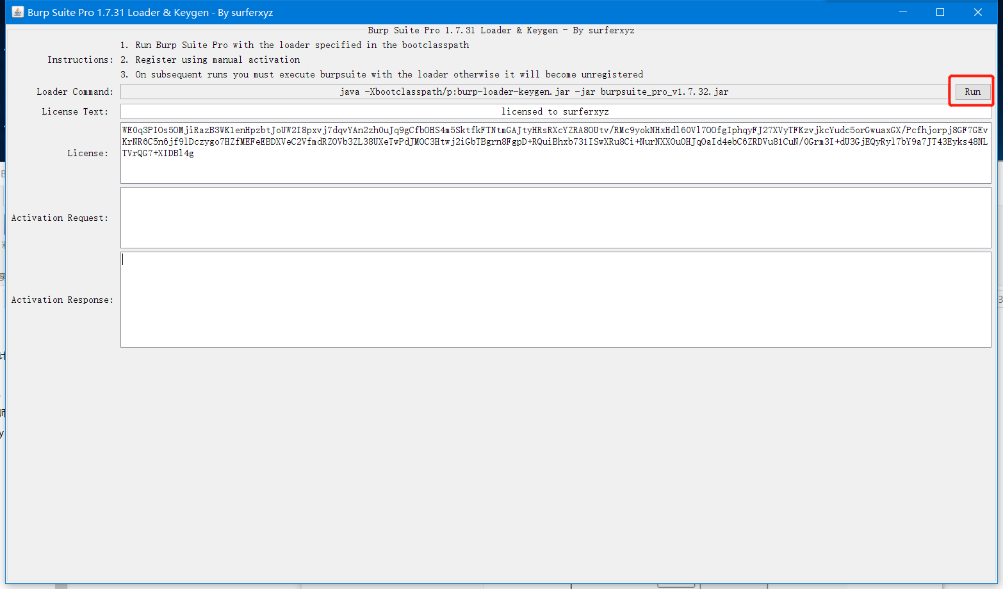Image resolution: width=1003 pixels, height=589 pixels.
Task: Click the "Instructions:" label
Action: pyautogui.click(x=80, y=60)
